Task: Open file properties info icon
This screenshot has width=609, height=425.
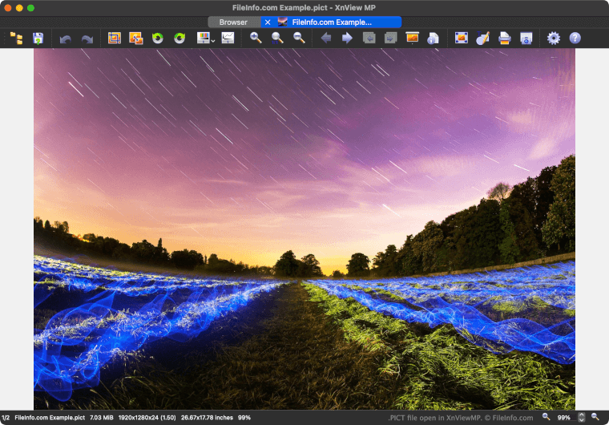Action: click(433, 38)
